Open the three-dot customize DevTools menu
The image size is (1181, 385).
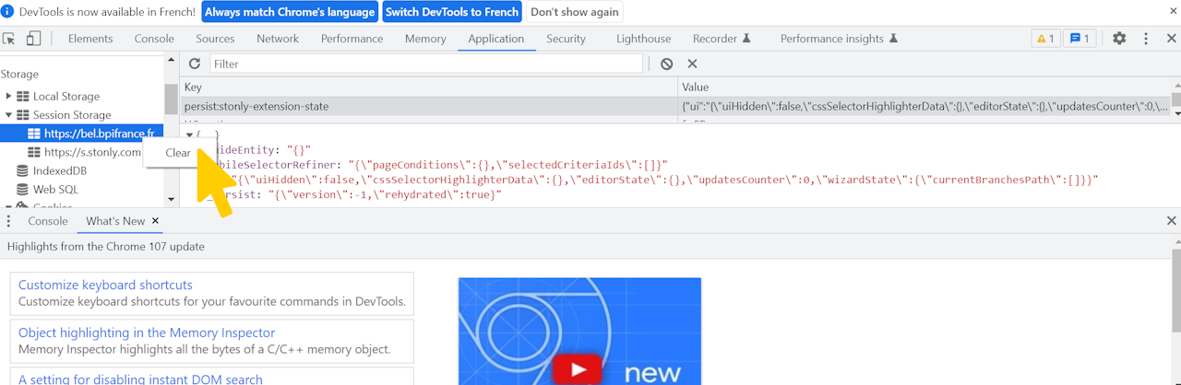coord(1146,39)
